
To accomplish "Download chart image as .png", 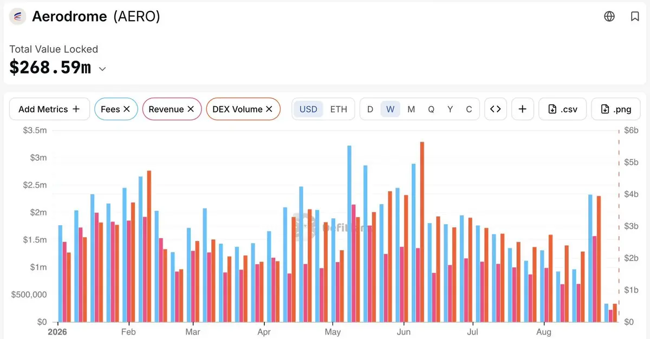I will (x=616, y=109).
